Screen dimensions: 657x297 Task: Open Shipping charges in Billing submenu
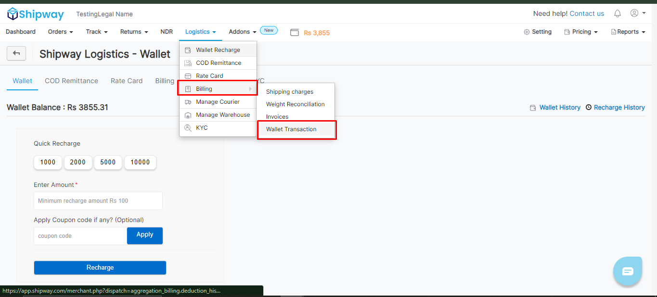tap(290, 92)
